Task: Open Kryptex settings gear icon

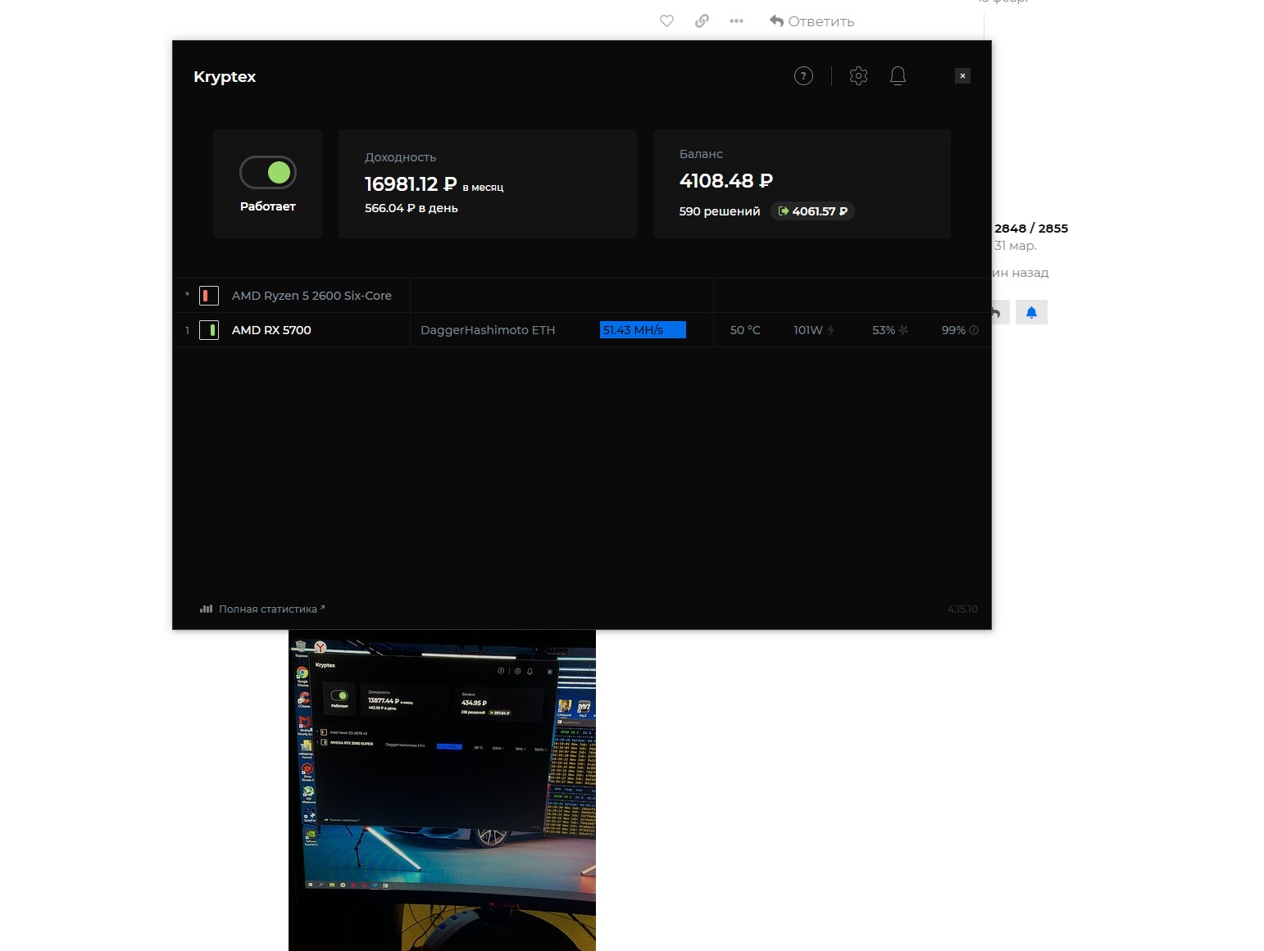Action: pos(858,76)
